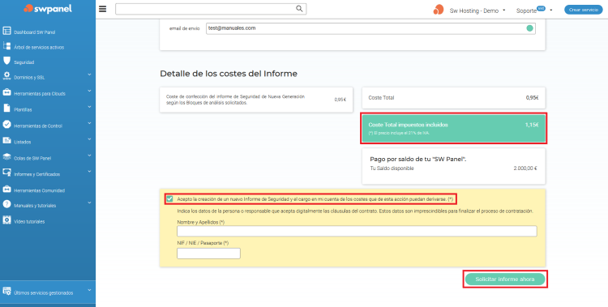Click the Árbol de servicios activos icon

point(6,46)
